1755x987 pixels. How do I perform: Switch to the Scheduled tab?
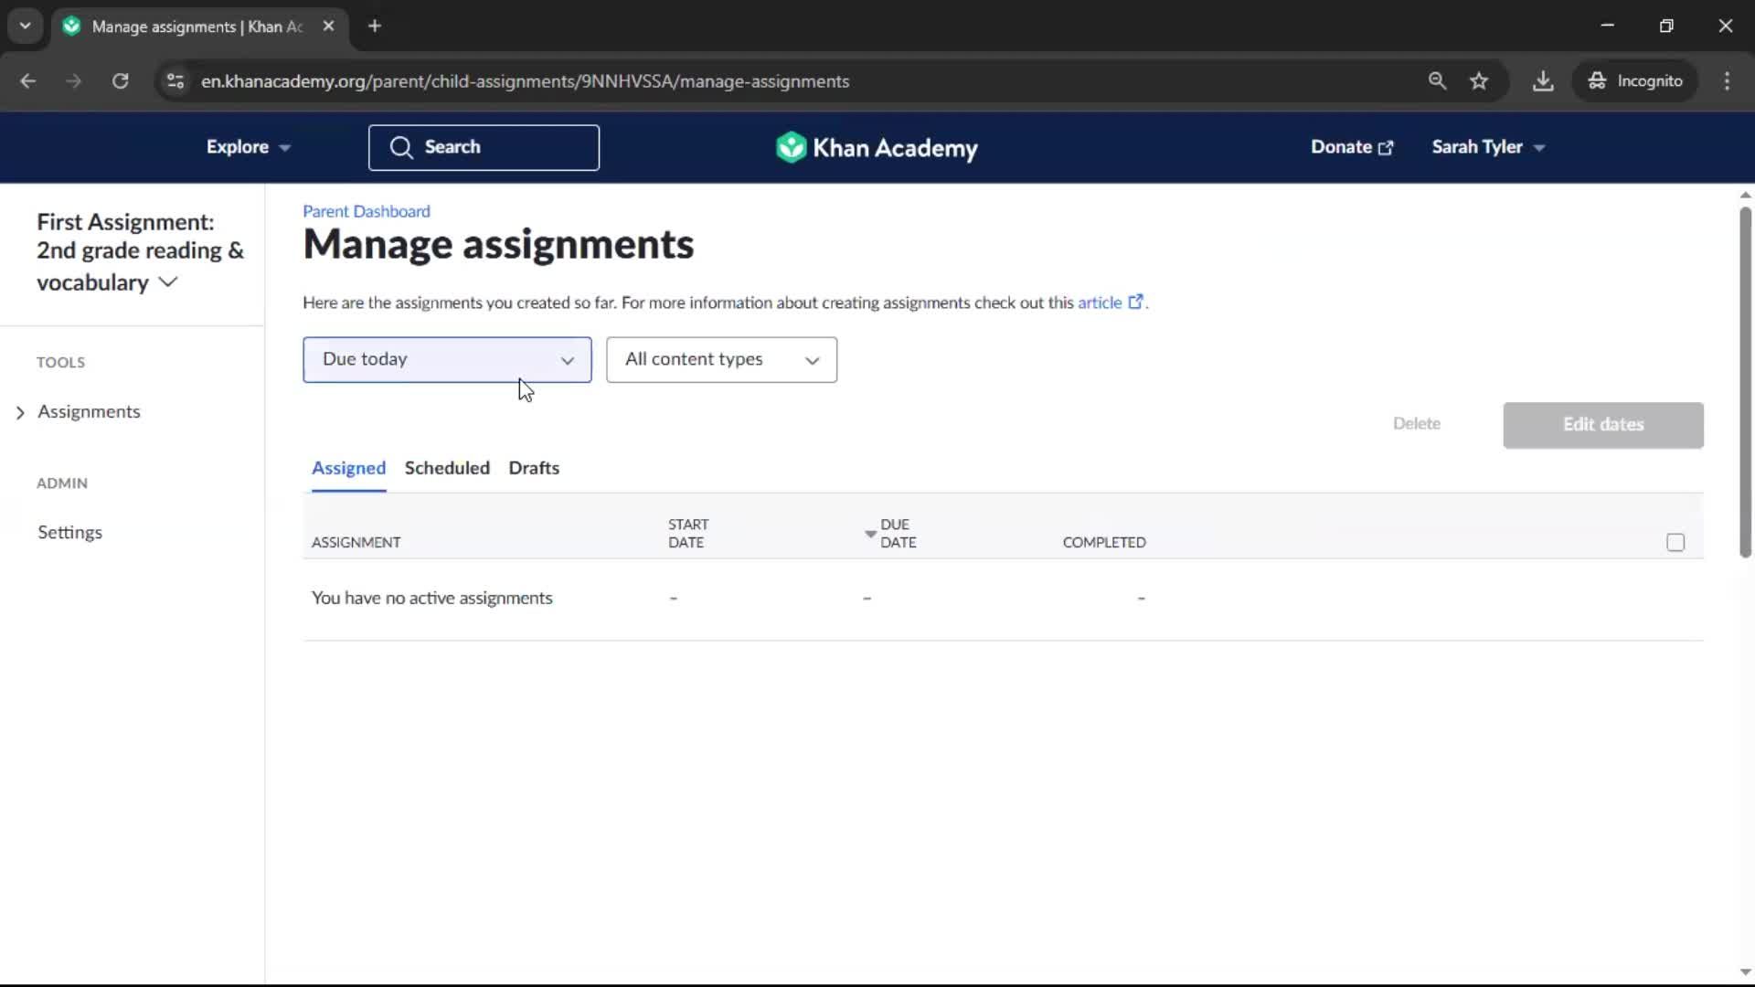click(447, 468)
